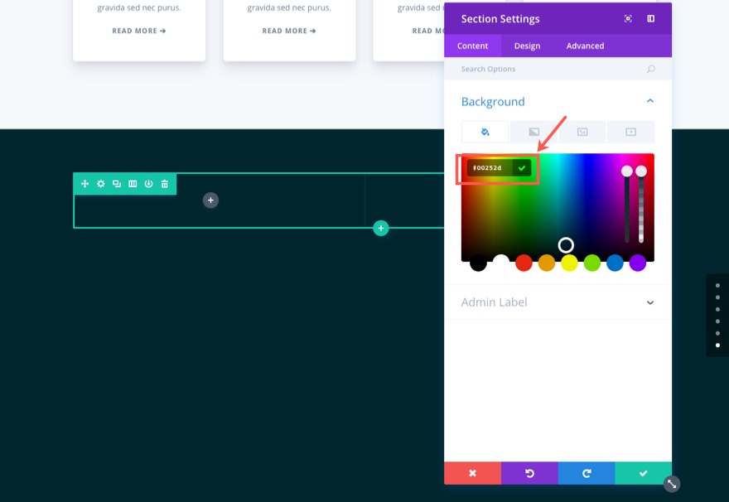729x502 pixels.
Task: Select background gradient tab
Action: coord(533,132)
